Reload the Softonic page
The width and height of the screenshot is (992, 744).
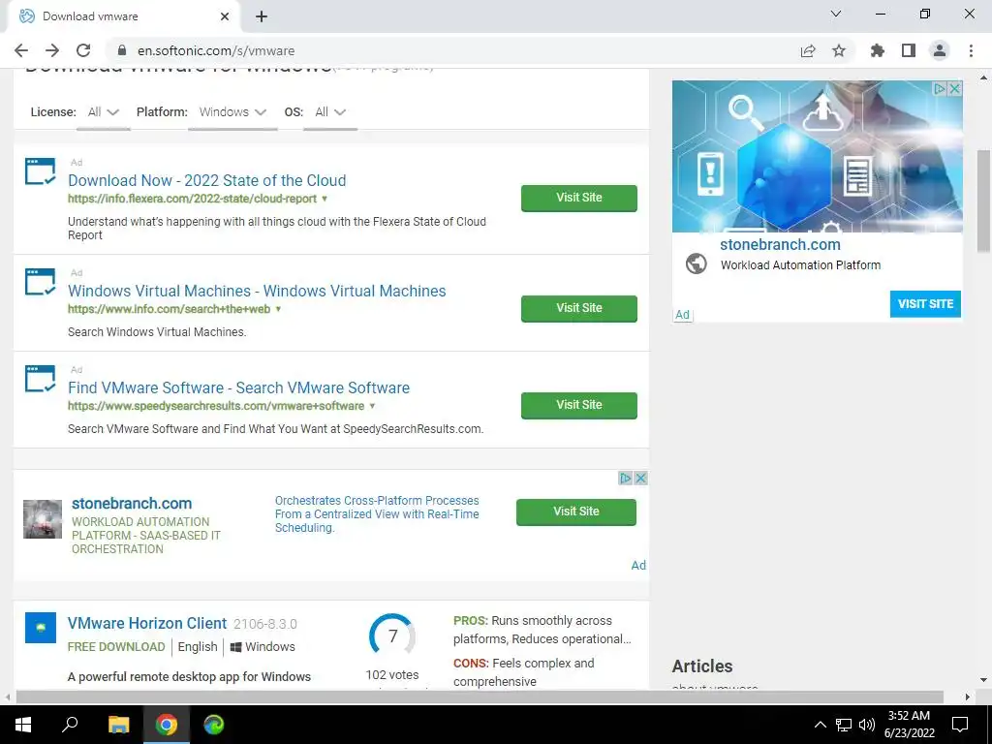click(83, 50)
